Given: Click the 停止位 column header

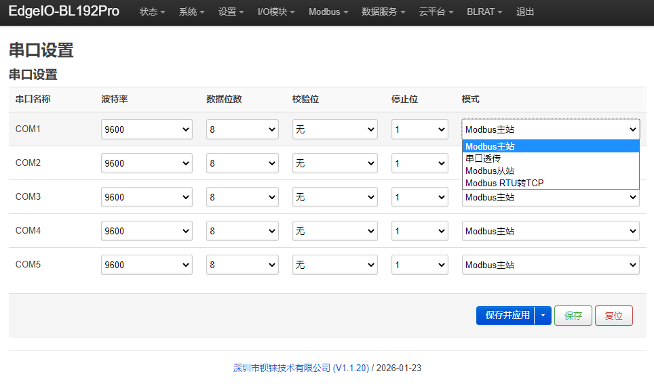Looking at the screenshot, I should pyautogui.click(x=404, y=99).
